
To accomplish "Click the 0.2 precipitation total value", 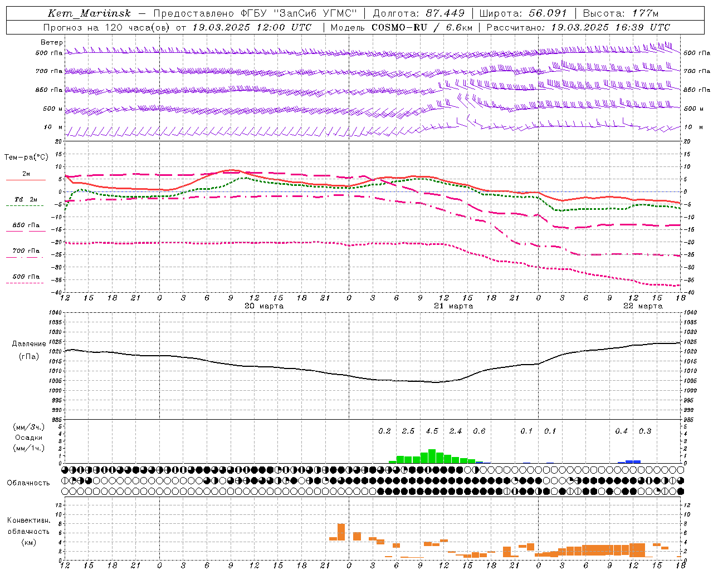I will (x=384, y=431).
